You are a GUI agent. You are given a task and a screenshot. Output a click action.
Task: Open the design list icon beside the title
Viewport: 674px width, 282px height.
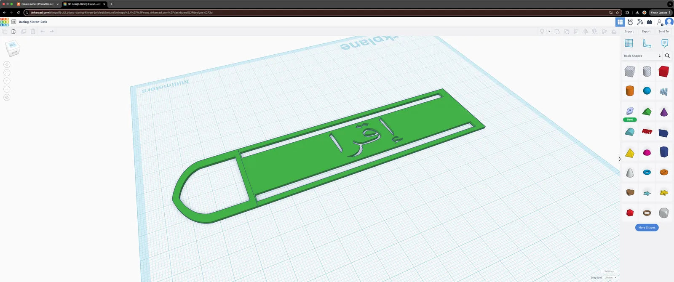point(14,22)
